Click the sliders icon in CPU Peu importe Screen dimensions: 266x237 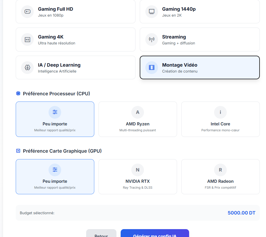pyautogui.click(x=55, y=112)
